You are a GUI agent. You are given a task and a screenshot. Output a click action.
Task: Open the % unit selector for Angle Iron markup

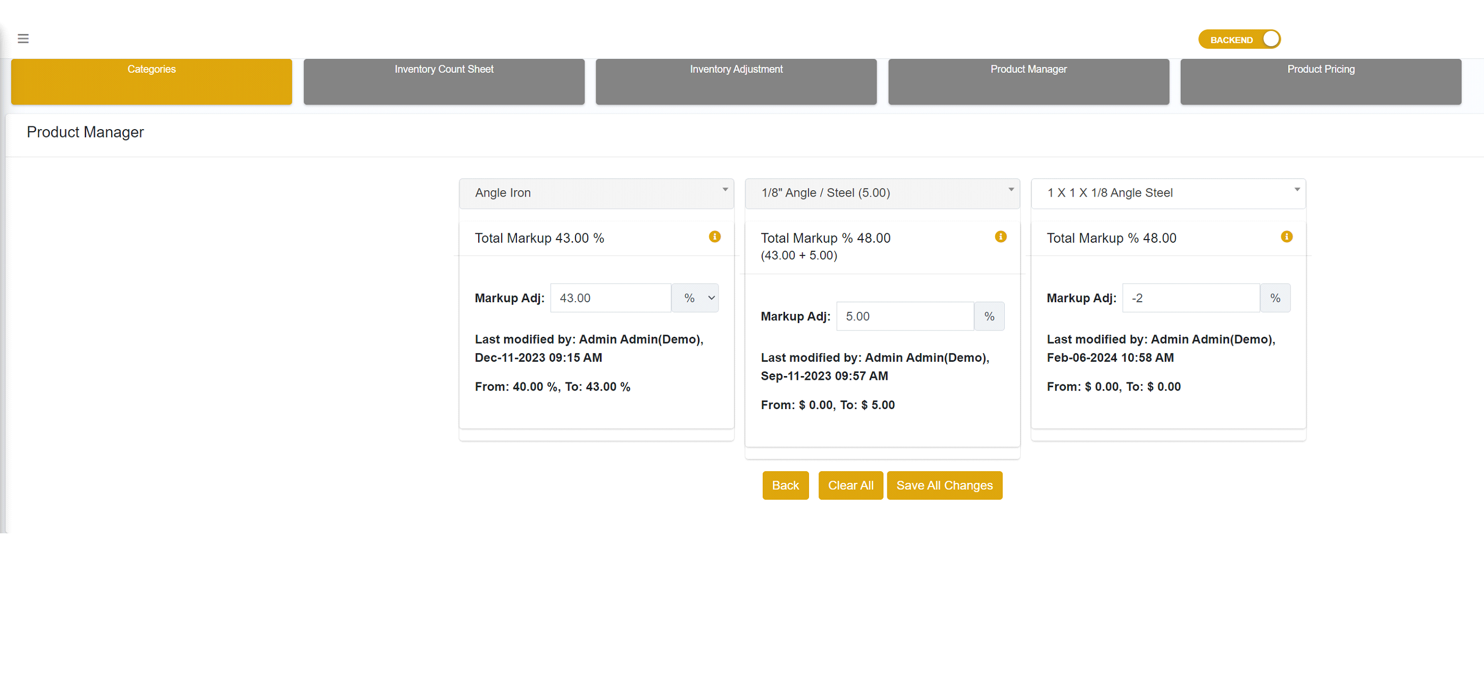click(x=695, y=298)
